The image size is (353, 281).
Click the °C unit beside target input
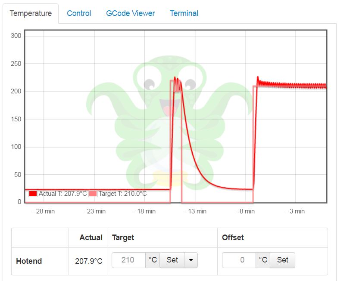(x=153, y=260)
